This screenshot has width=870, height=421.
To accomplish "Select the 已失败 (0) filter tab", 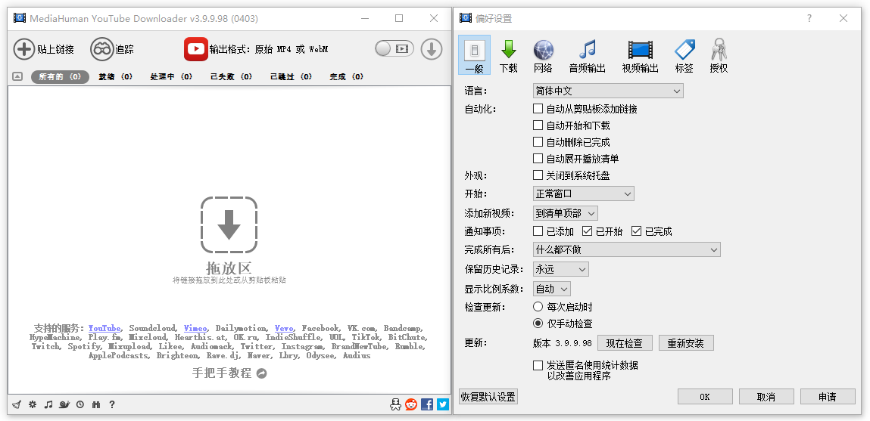I will [231, 76].
